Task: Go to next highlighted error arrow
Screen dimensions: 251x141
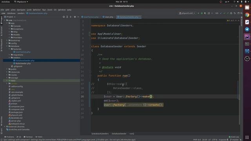Action: click(x=238, y=20)
